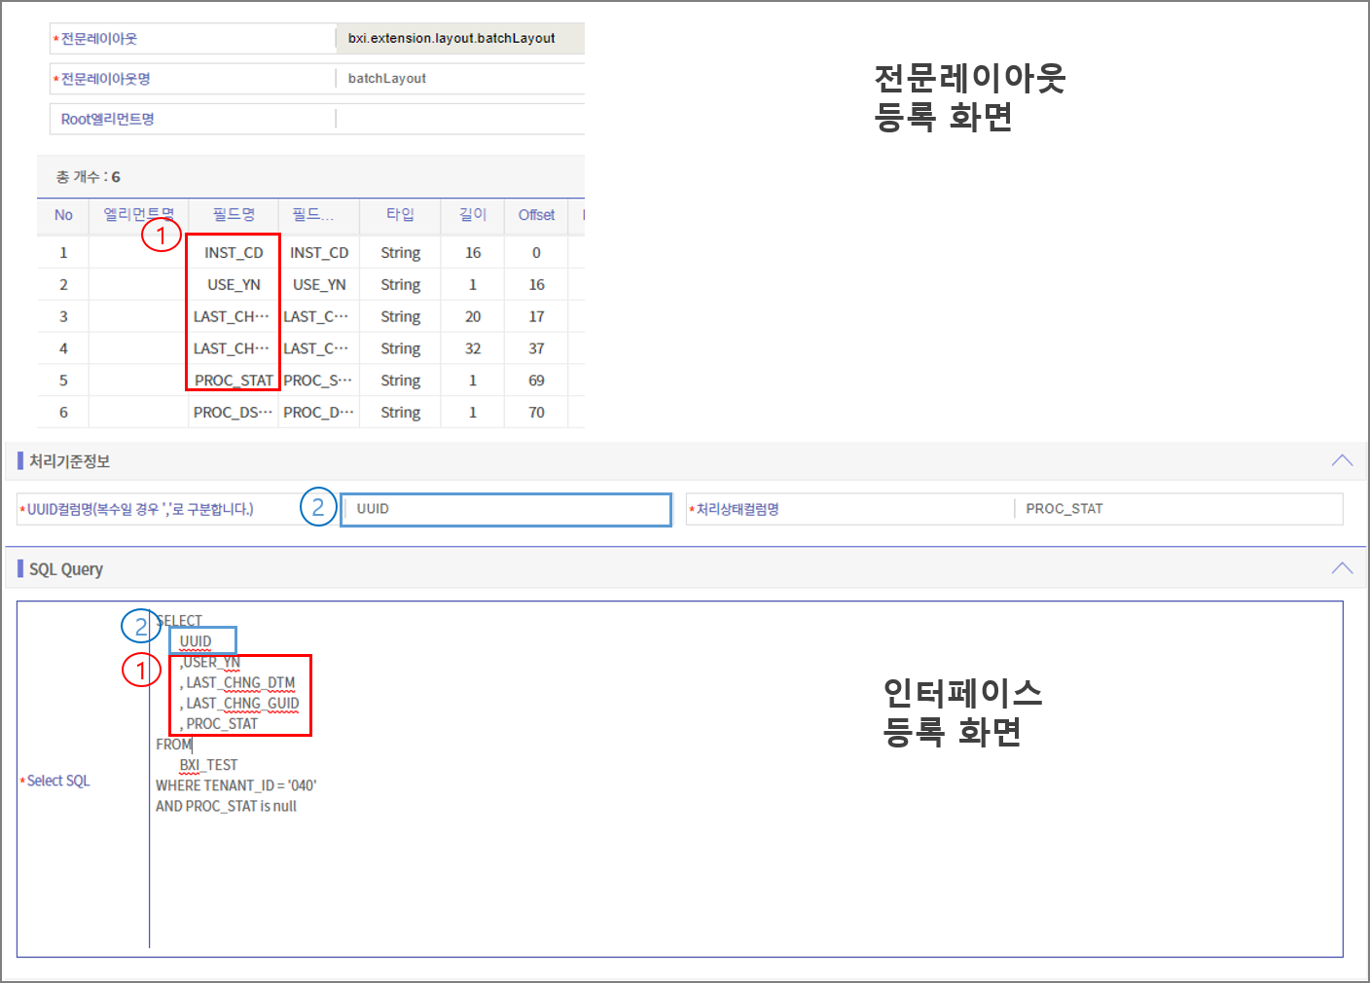1370x983 pixels.
Task: Click the length value 20 in row 3
Action: point(473,316)
